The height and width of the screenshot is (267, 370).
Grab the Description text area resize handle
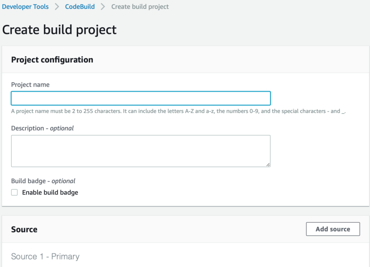(268, 165)
